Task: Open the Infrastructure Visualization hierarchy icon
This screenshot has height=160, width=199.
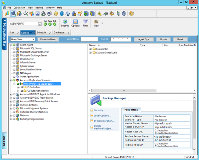Action: [37, 14]
